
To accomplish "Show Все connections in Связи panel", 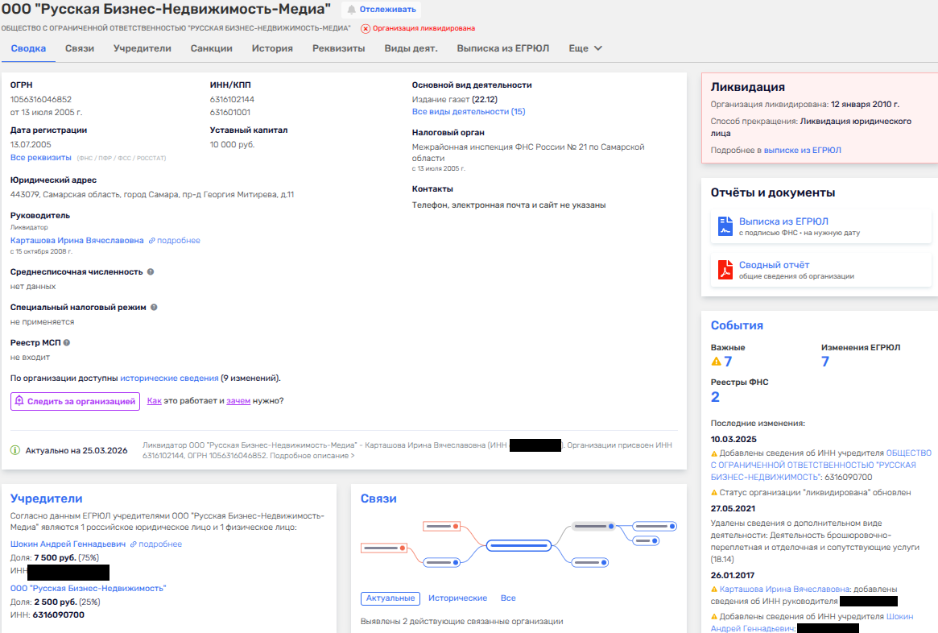I will coord(508,598).
